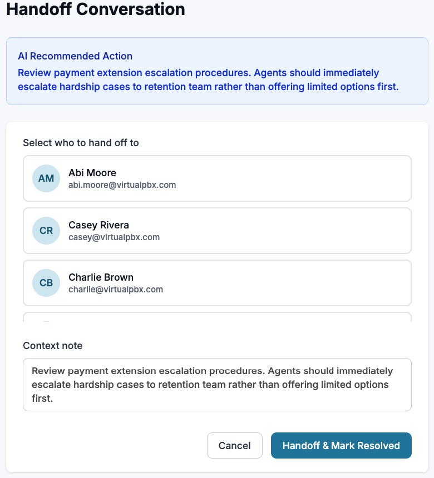434x478 pixels.
Task: Cancel the handoff dialog
Action: pos(234,445)
